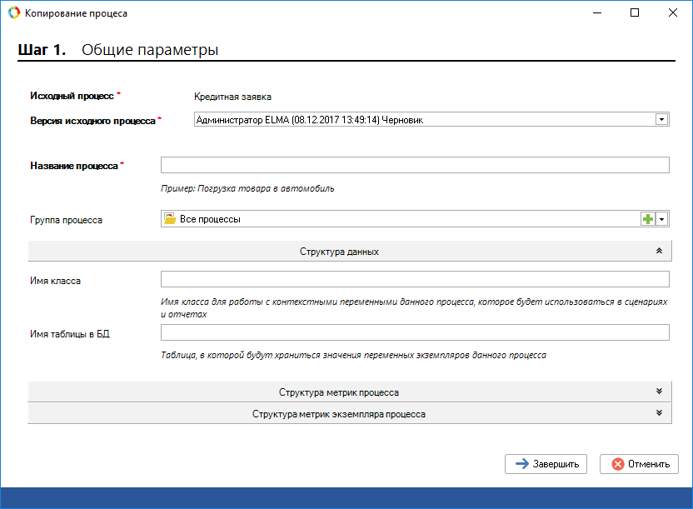Focus the Название процесса text field
Image resolution: width=693 pixels, height=509 pixels.
click(415, 165)
